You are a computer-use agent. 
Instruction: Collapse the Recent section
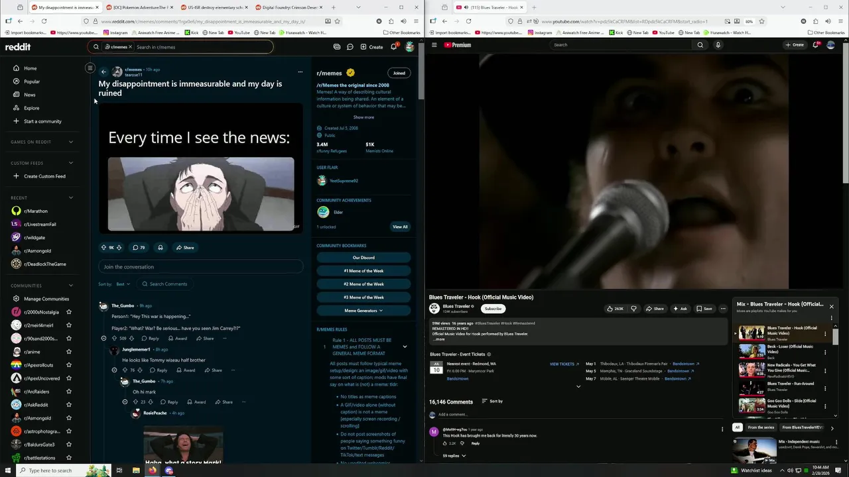71,197
